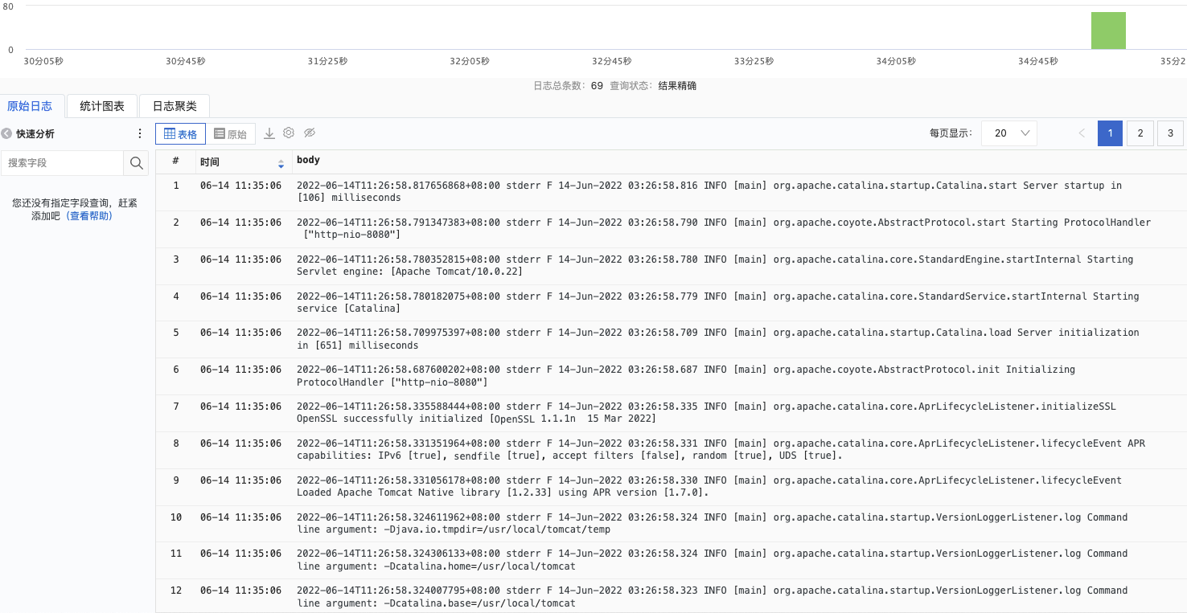Image resolution: width=1187 pixels, height=613 pixels.
Task: Go to page 2 of results
Action: point(1140,133)
